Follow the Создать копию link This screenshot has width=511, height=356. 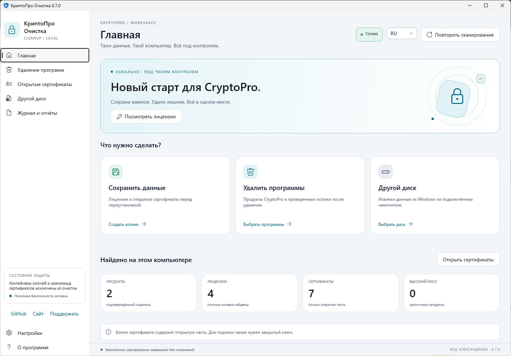(127, 224)
